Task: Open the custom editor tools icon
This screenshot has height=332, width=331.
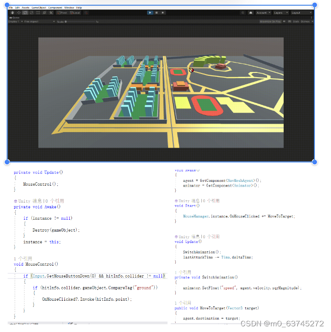Action: (x=51, y=13)
